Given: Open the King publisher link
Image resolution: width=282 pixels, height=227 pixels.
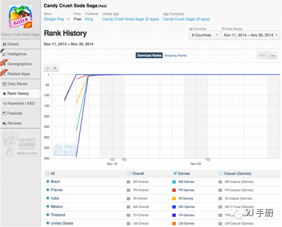Looking at the screenshot, I should 89,19.
